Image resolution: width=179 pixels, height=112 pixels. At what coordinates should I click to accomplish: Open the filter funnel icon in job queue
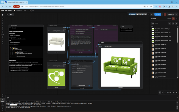point(170,23)
